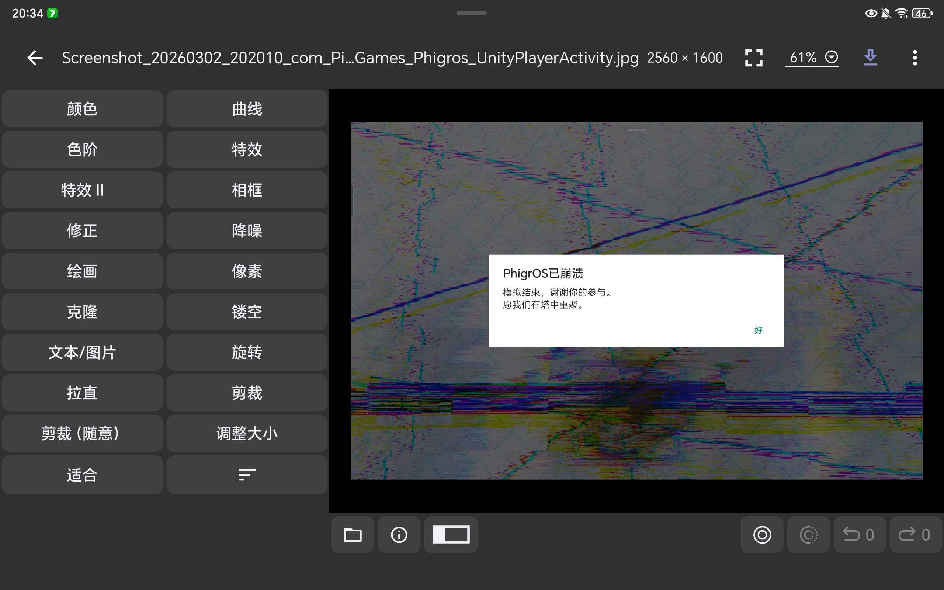Open the three-dot overflow menu
This screenshot has height=590, width=944.
[x=914, y=58]
